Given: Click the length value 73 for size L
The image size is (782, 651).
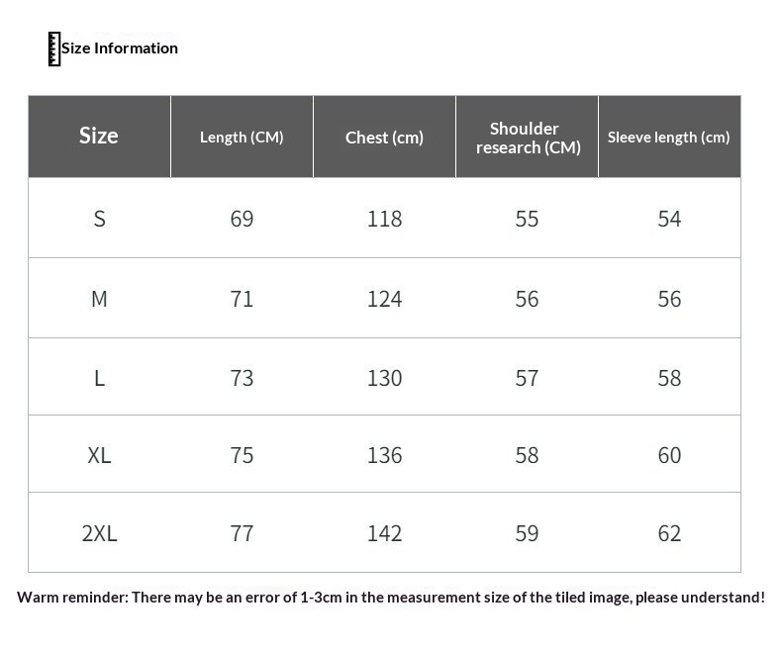Looking at the screenshot, I should click(x=242, y=378).
